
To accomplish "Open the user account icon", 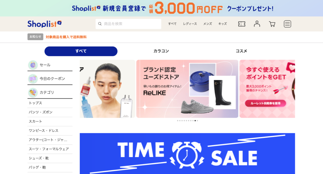I will click(x=257, y=24).
